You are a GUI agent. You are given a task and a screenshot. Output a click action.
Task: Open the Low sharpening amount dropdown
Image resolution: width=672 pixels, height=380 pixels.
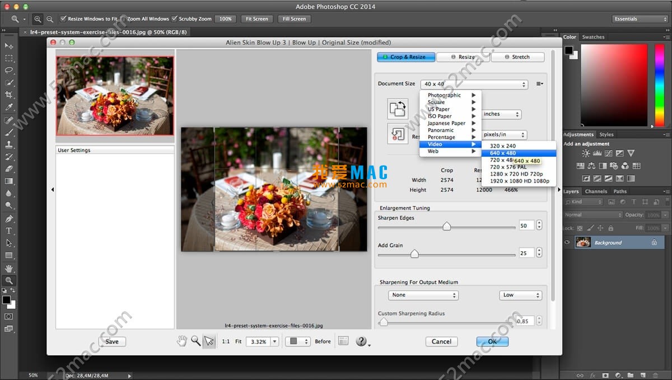pos(520,295)
